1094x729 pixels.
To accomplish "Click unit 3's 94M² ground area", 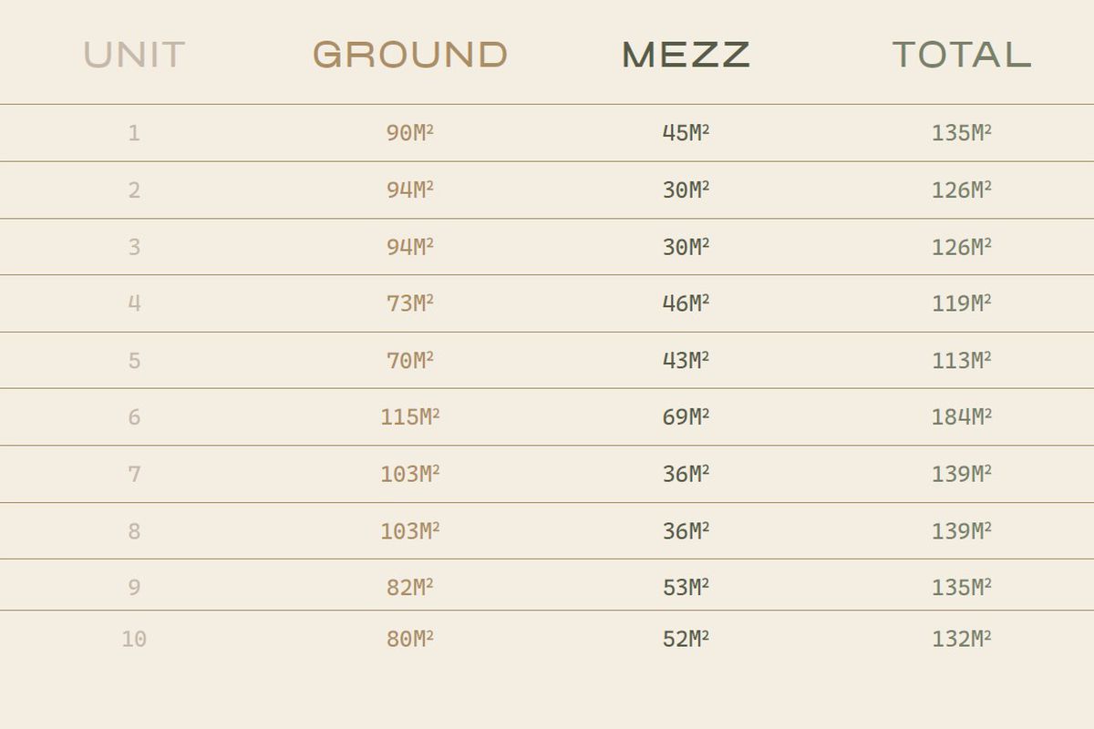I will pos(409,247).
